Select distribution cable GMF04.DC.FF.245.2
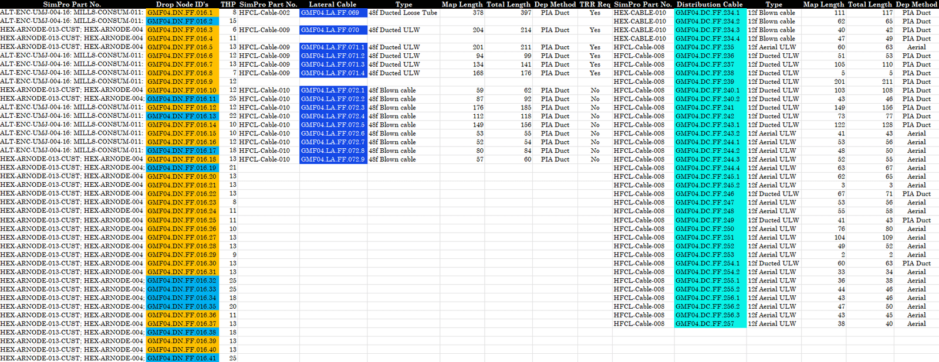939x362 pixels. tap(710, 185)
